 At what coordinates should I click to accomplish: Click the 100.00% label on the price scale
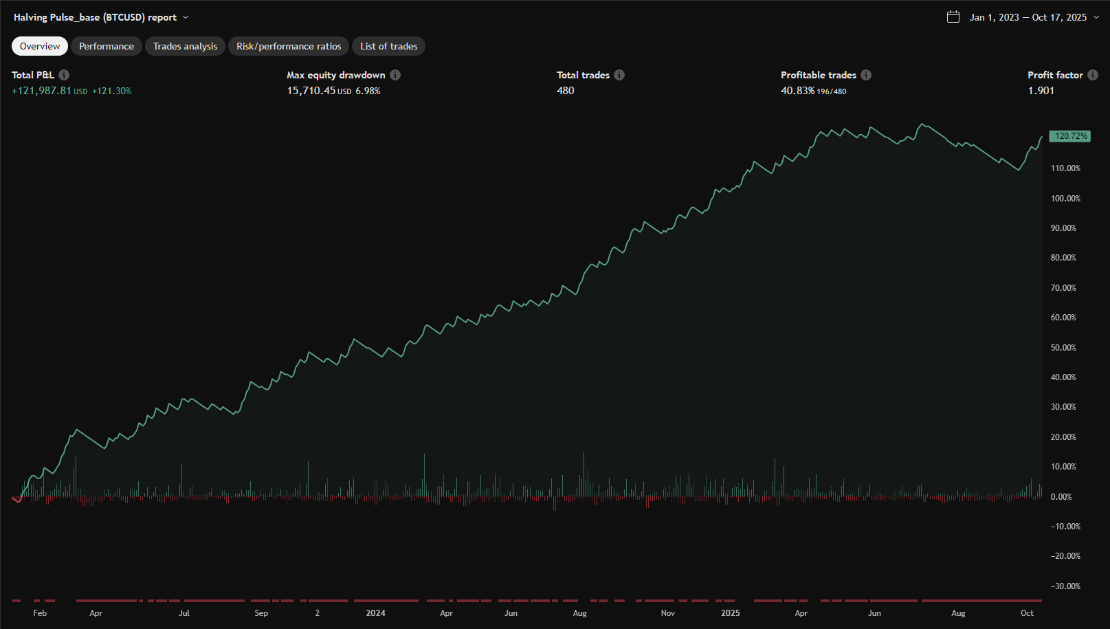(x=1065, y=199)
